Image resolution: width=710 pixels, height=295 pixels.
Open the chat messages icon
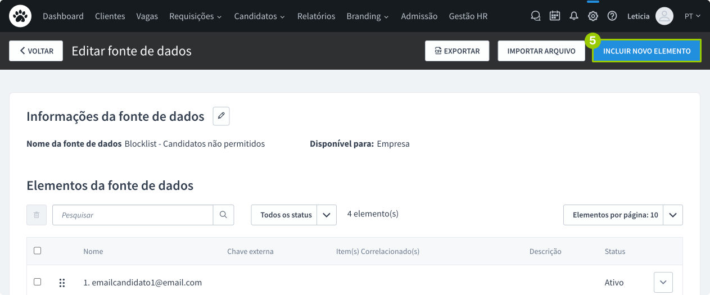[536, 16]
